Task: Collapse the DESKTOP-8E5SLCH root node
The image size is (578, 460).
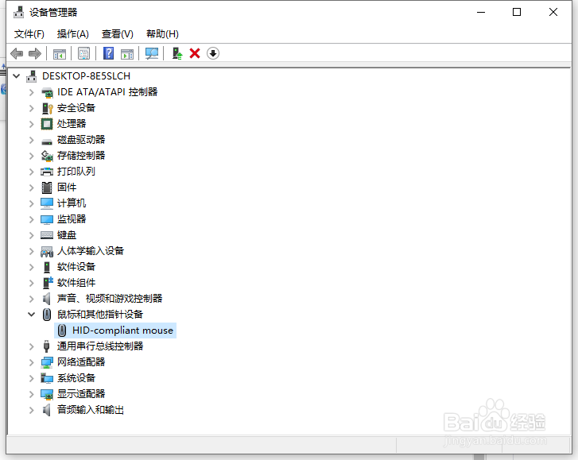Action: tap(16, 76)
